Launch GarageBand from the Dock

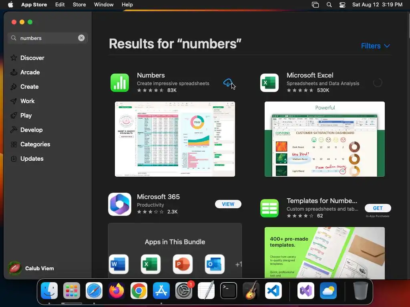pyautogui.click(x=251, y=291)
